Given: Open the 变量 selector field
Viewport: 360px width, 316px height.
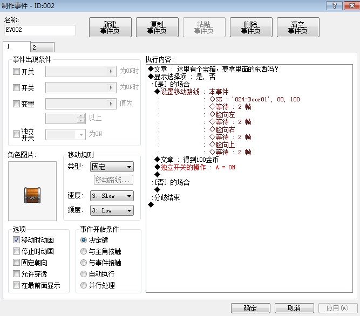Looking at the screenshot, I should [81, 104].
